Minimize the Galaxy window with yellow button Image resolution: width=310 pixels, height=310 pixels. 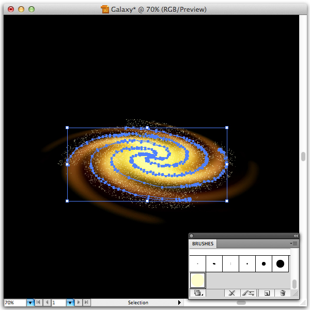(21, 9)
